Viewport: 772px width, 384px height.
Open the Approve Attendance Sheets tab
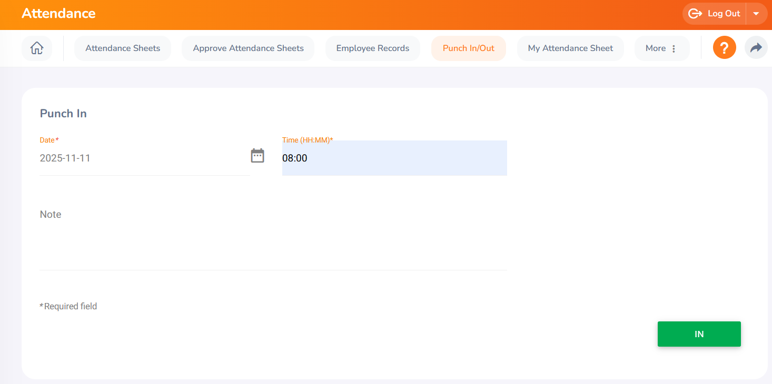[248, 48]
